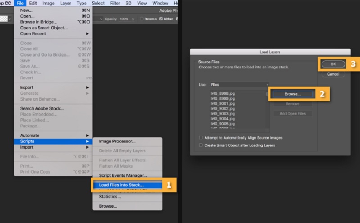This screenshot has height=223, width=360.
Task: Expand the Export submenu
Action: 53,87
